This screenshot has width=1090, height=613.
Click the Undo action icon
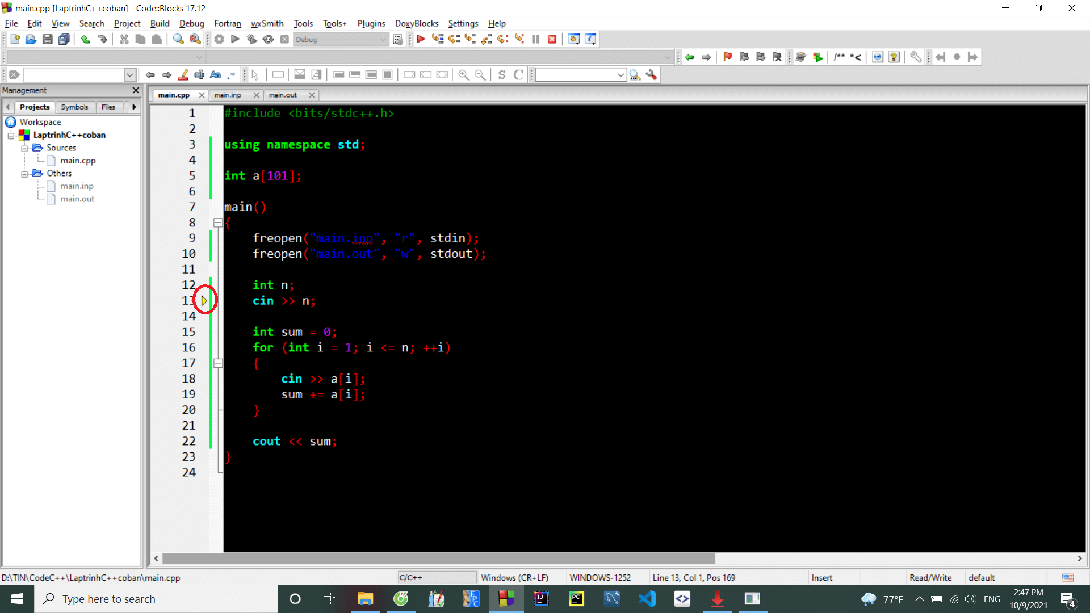[x=86, y=39]
